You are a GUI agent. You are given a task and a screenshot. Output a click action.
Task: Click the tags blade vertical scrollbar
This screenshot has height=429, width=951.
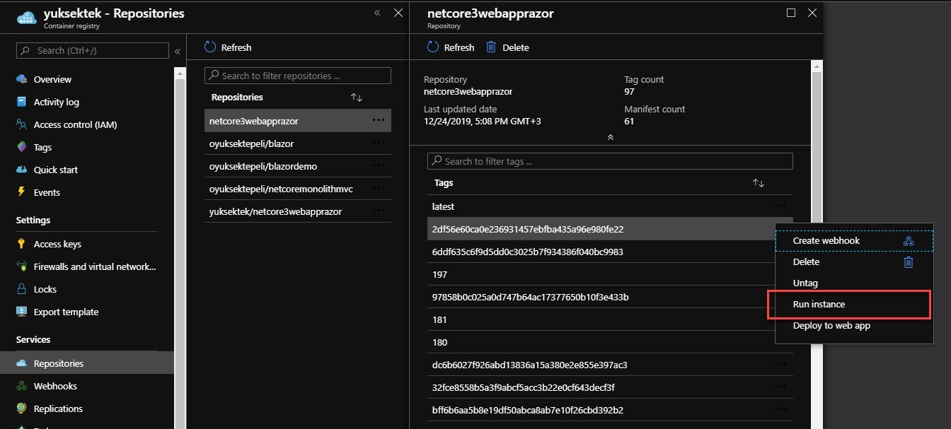click(816, 244)
